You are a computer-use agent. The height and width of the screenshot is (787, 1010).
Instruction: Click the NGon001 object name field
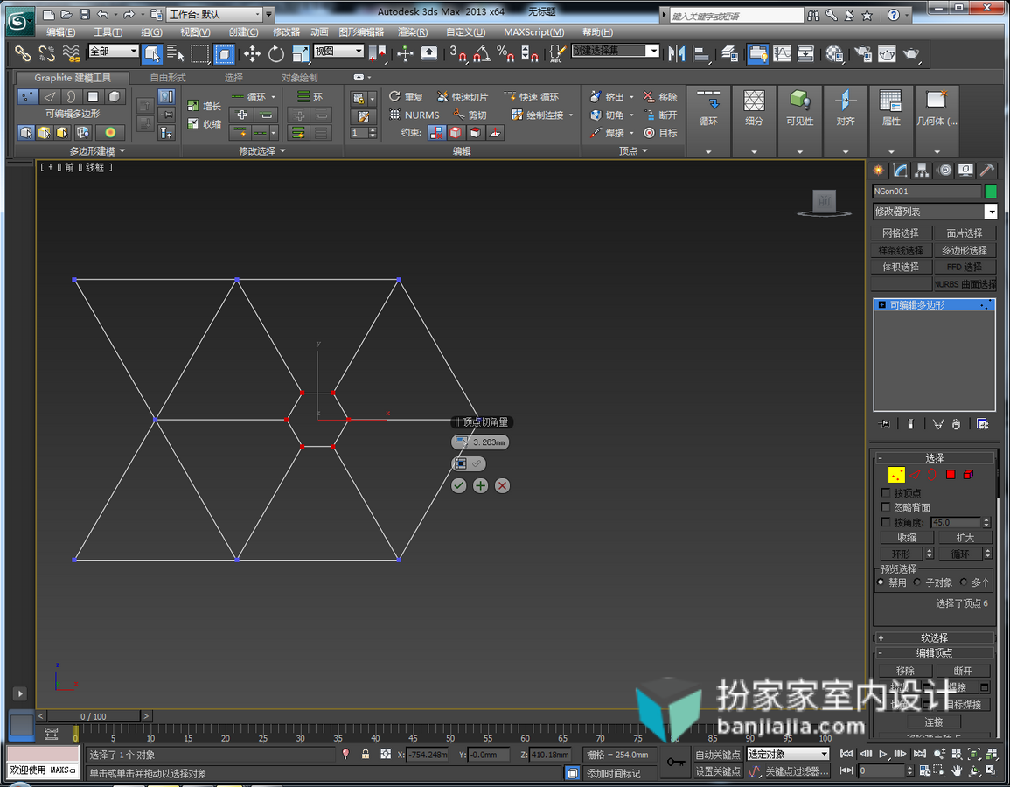(x=926, y=192)
